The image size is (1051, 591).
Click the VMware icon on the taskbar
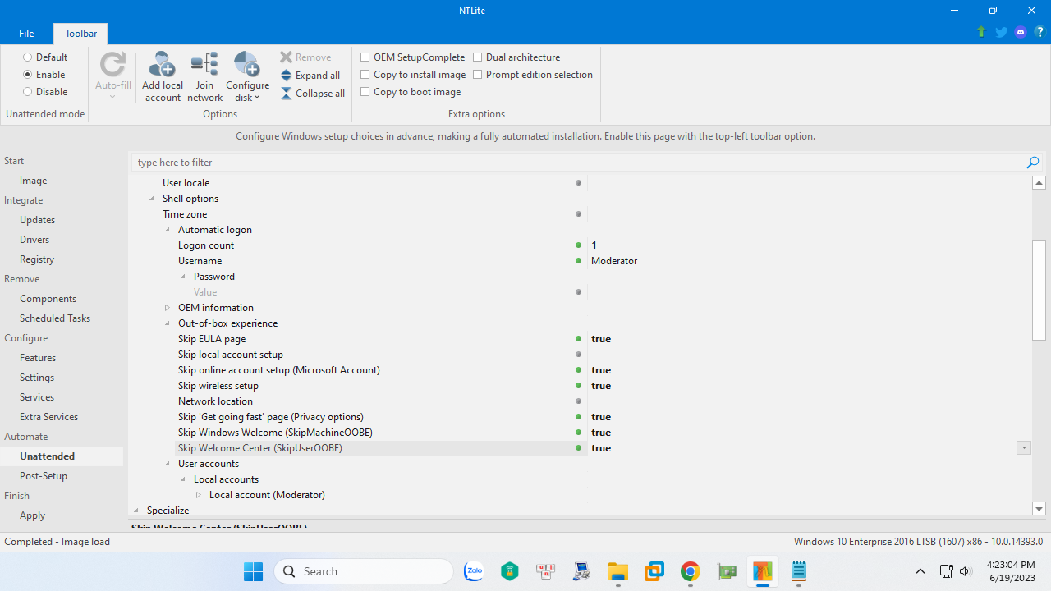pos(654,571)
